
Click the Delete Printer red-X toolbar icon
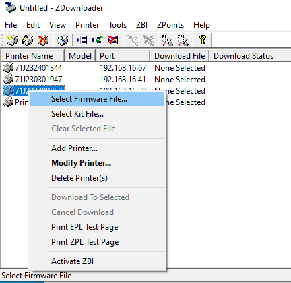[x=43, y=40]
